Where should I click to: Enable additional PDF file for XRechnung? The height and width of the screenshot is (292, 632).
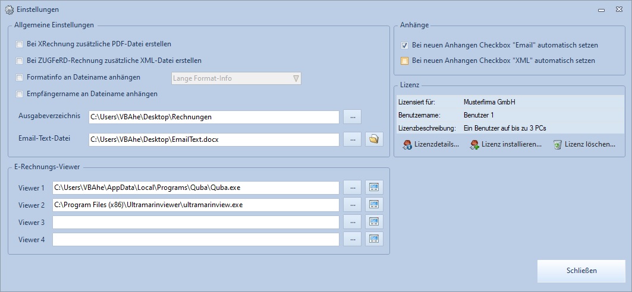[x=19, y=44]
